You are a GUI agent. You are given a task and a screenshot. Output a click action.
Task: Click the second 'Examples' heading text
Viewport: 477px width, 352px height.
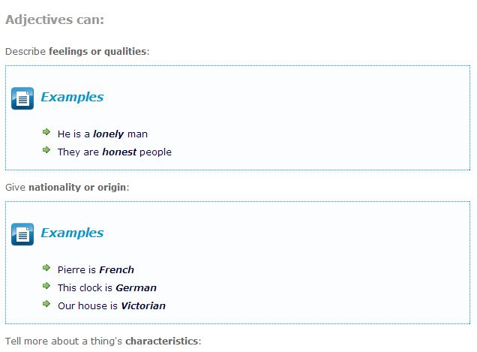[72, 233]
